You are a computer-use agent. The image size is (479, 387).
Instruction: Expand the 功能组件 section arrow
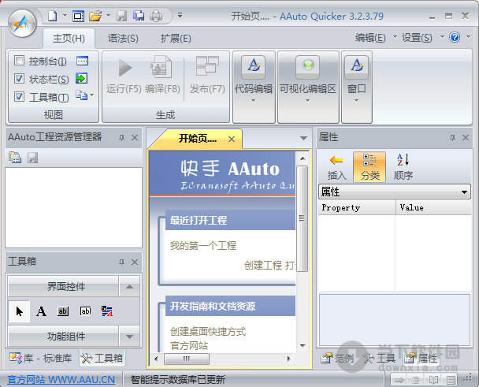point(129,337)
